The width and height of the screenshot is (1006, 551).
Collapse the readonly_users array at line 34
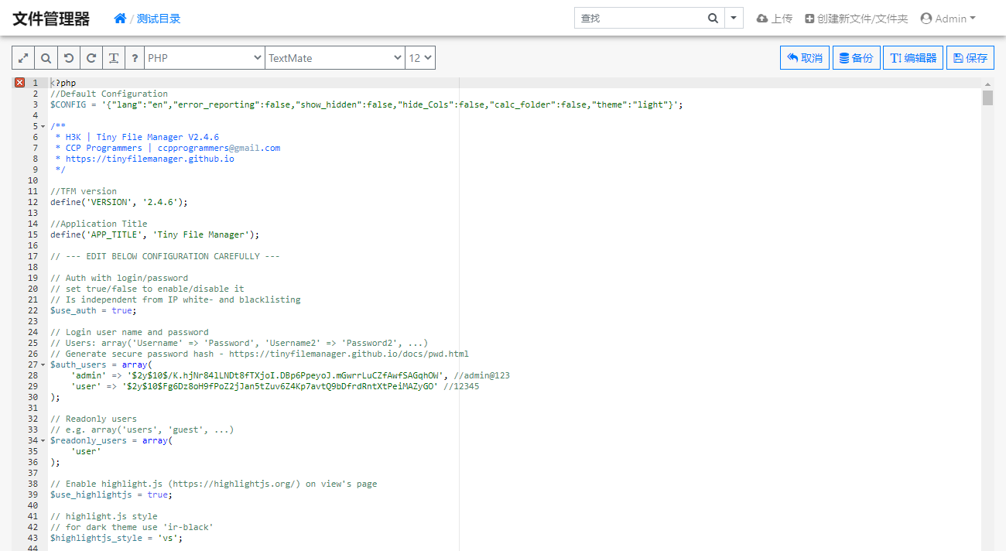(43, 440)
